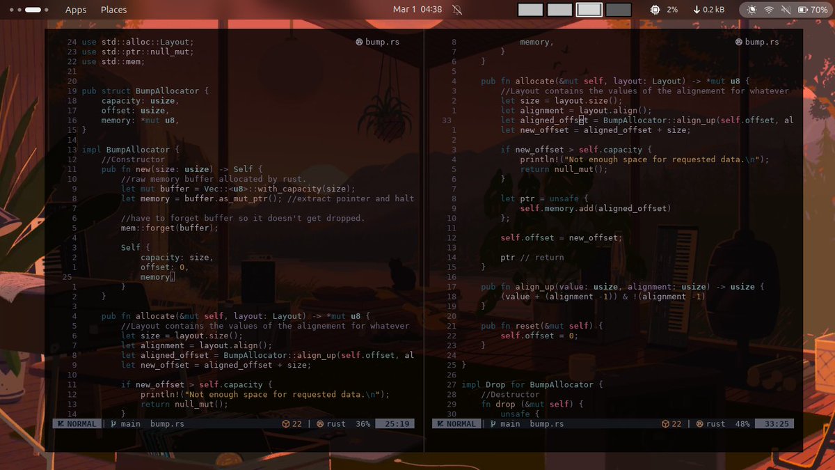Select the third highlighted workspace thumbnail
The height and width of the screenshot is (470, 835).
coord(589,10)
